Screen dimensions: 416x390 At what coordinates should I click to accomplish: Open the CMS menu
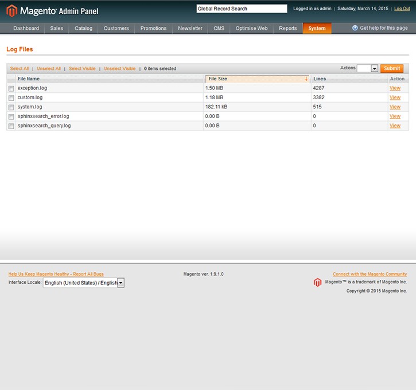click(219, 28)
